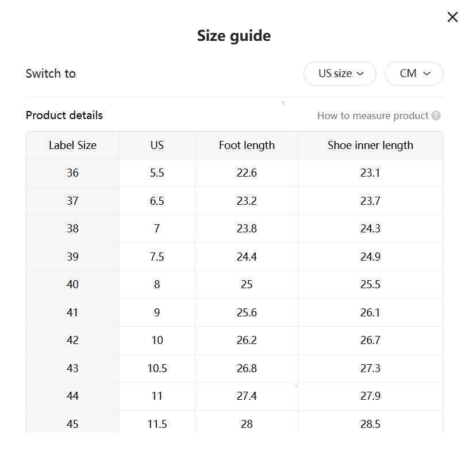Click the Switch to label
The image size is (469, 455).
(51, 74)
